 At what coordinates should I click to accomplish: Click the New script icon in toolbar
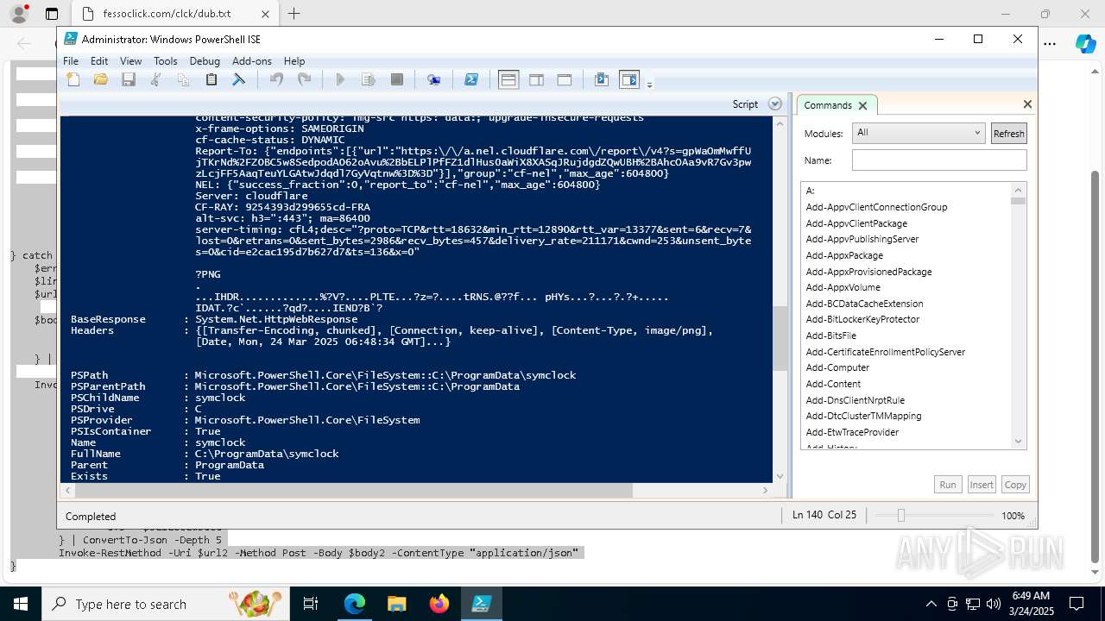tap(73, 79)
